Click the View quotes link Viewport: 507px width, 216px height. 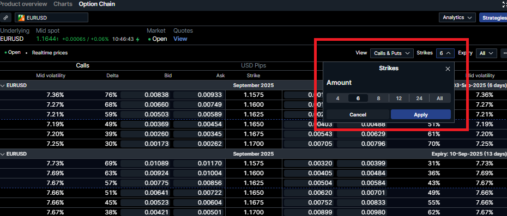click(x=180, y=39)
